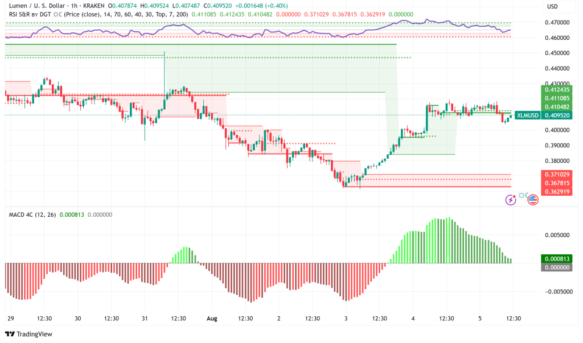Viewport: 583px width, 343px height.
Task: Click the red 0.371029 price axis tag
Action: tap(557, 174)
